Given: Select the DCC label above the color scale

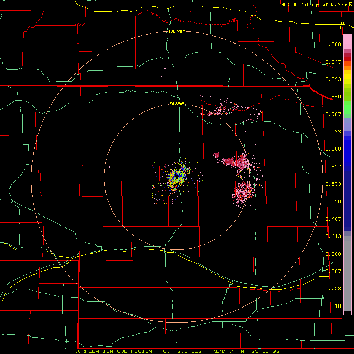Looking at the screenshot, I should (345, 24).
